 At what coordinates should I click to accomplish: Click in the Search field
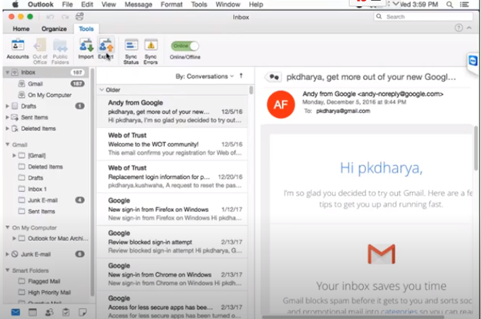tap(423, 16)
